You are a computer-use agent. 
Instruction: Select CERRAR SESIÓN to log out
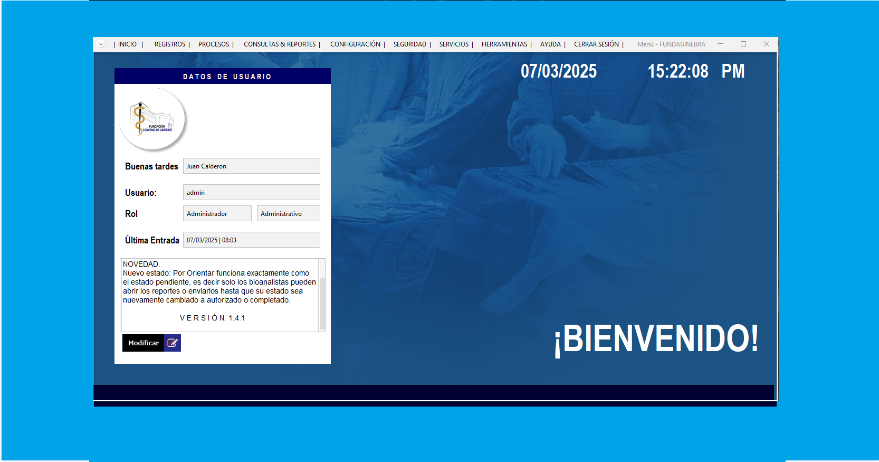[596, 44]
